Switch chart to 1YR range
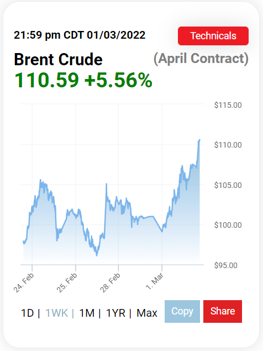The image size is (263, 351). tap(115, 313)
